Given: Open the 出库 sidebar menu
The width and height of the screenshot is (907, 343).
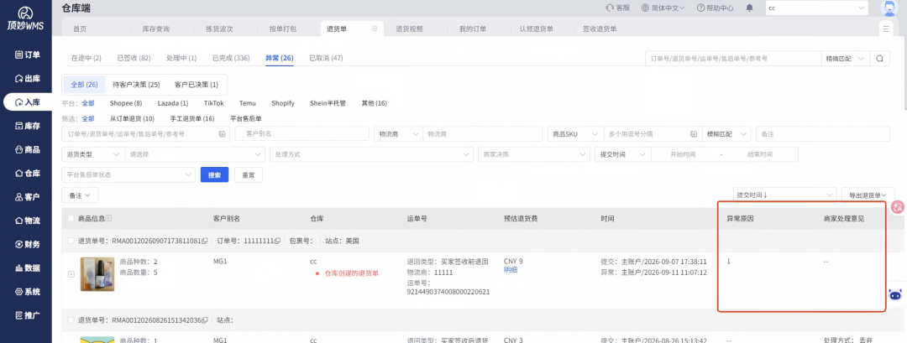Looking at the screenshot, I should click(x=27, y=79).
